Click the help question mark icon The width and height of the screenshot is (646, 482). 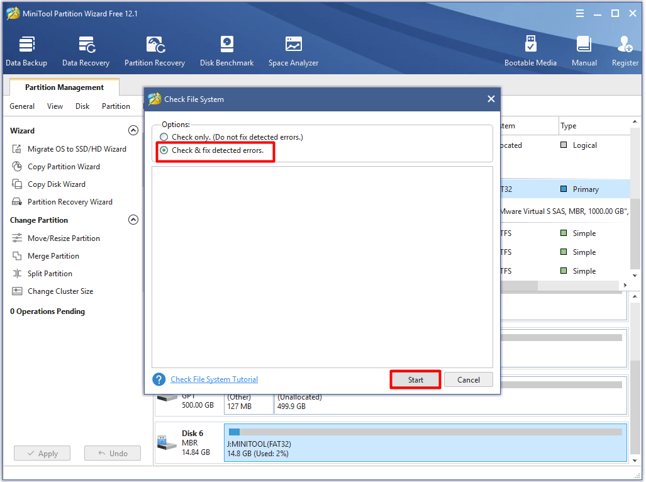point(159,379)
